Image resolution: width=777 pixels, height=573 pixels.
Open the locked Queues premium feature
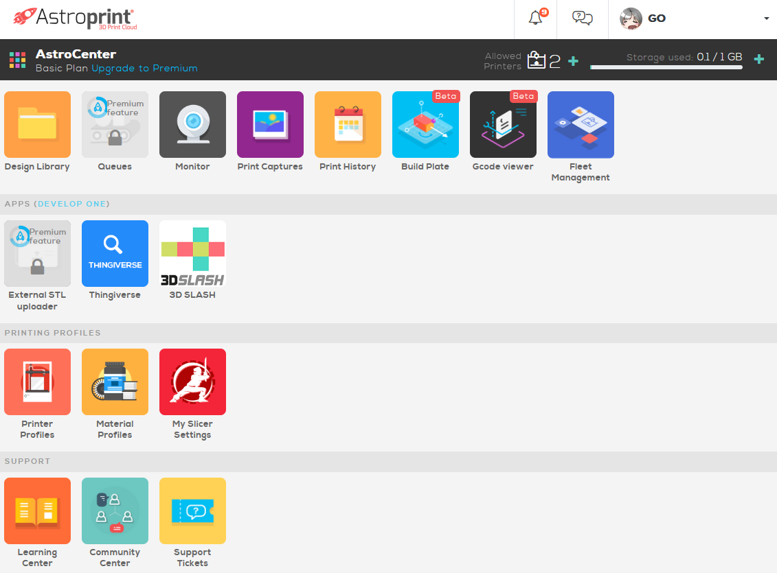(x=115, y=124)
